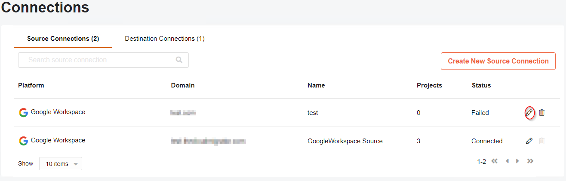Sort by the Status column header

(x=481, y=85)
